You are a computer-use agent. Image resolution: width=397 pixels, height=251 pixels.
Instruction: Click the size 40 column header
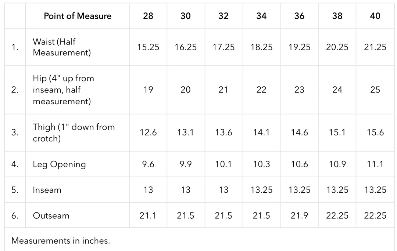(375, 16)
